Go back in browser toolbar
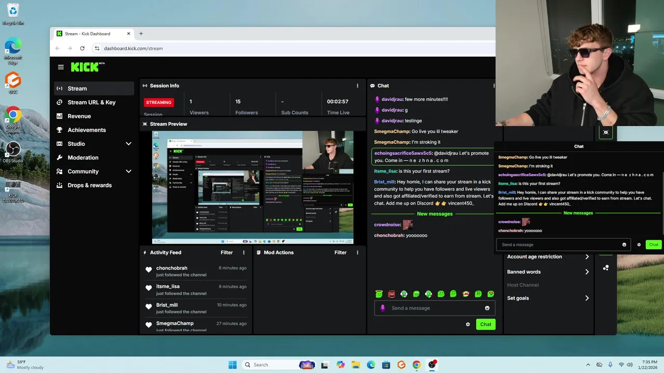The image size is (664, 373). pyautogui.click(x=58, y=48)
